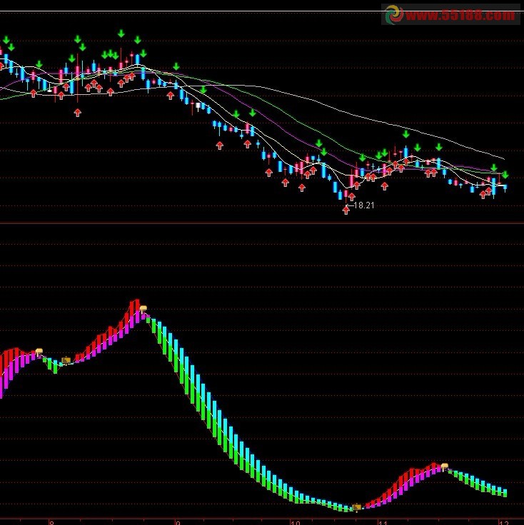524x525 pixels.
Task: Select the green down arrow at the far right edge
Action: click(x=505, y=175)
